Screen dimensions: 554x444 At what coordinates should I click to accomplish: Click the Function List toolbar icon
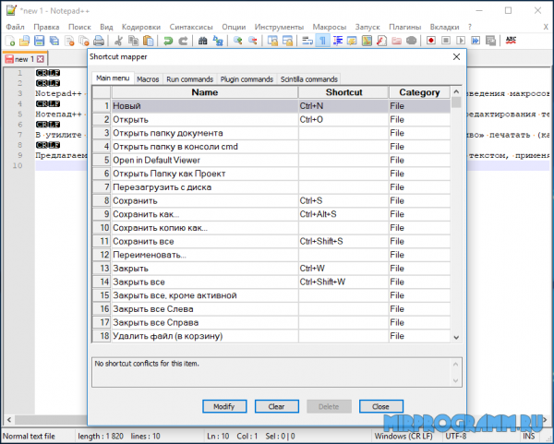click(381, 41)
